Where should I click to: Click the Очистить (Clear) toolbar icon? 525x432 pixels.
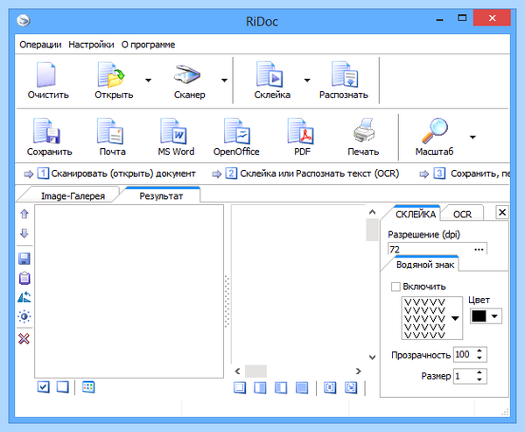point(46,74)
